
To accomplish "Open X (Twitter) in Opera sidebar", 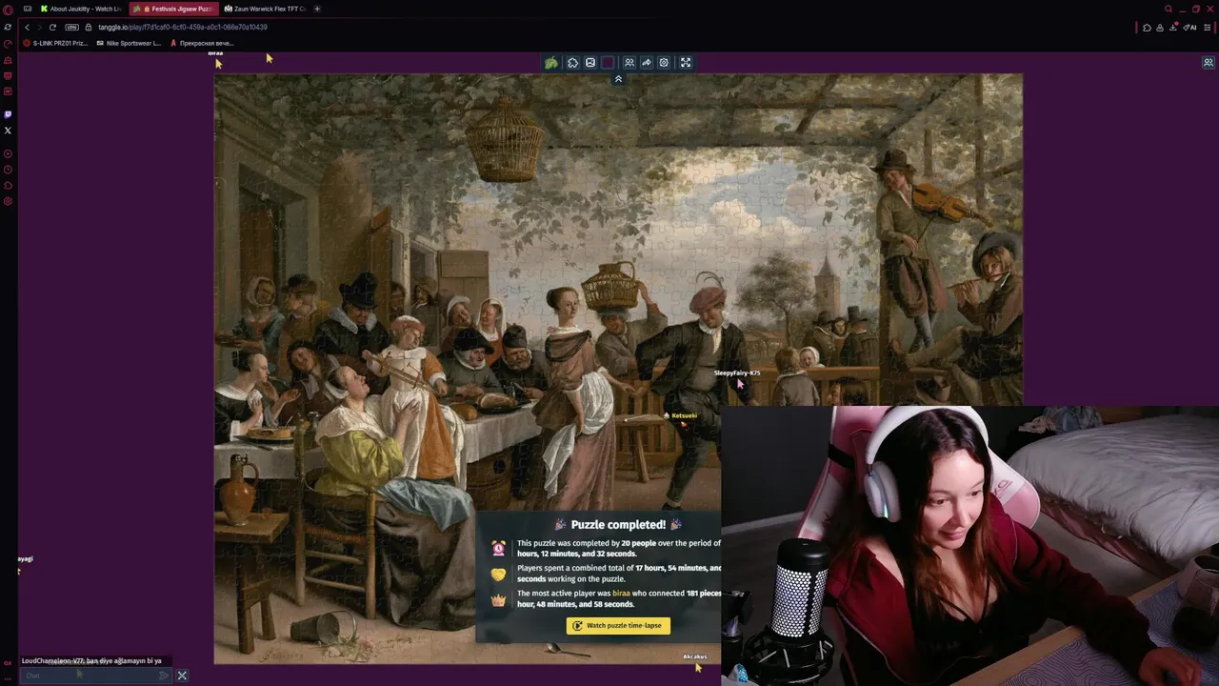I will pyautogui.click(x=8, y=131).
